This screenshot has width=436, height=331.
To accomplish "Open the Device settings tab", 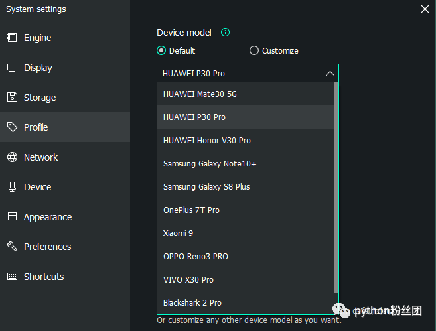I will coord(65,187).
